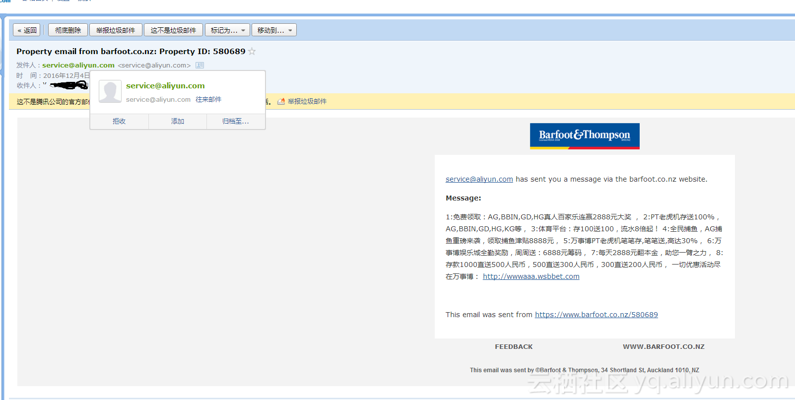Add sender to contacts with 添加

(x=178, y=121)
